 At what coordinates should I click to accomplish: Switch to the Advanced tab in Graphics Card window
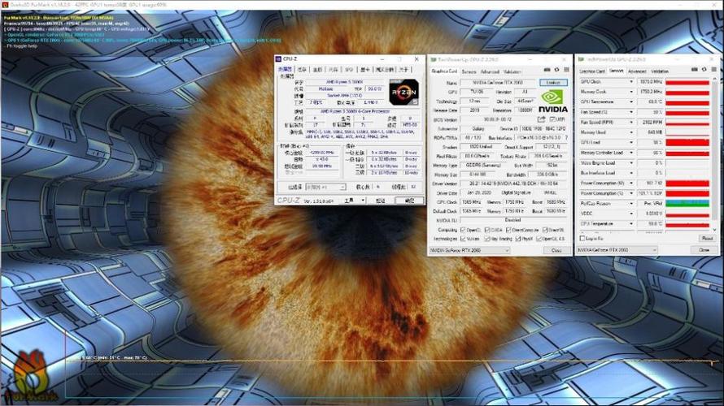click(x=490, y=72)
